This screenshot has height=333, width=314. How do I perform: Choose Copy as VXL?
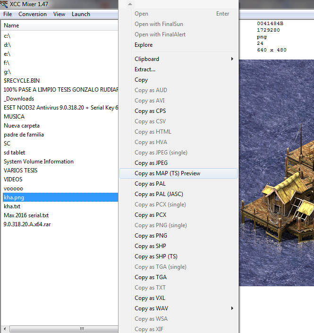178,298
